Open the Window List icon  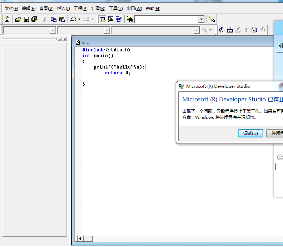click(119, 19)
